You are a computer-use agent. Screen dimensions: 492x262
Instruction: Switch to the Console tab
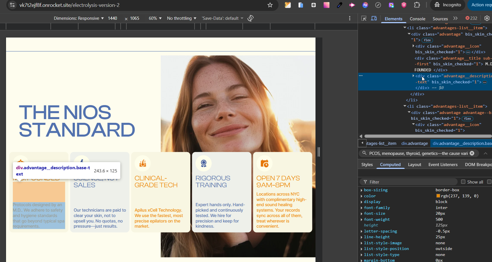(417, 19)
